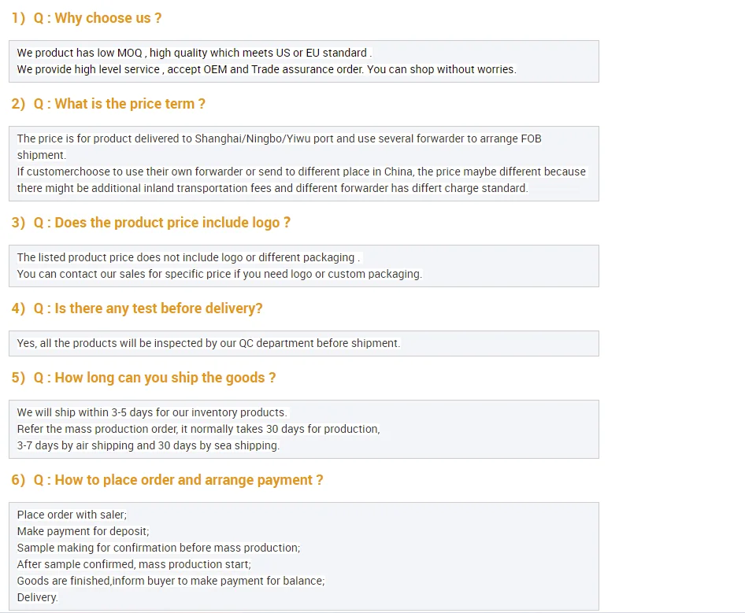The width and height of the screenshot is (745, 613).
Task: Click the sentence about OEM and Trade assurance
Action: tap(266, 69)
